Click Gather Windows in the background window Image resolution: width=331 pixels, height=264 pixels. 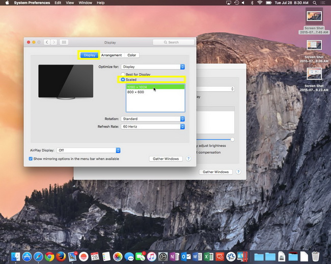[x=215, y=172]
